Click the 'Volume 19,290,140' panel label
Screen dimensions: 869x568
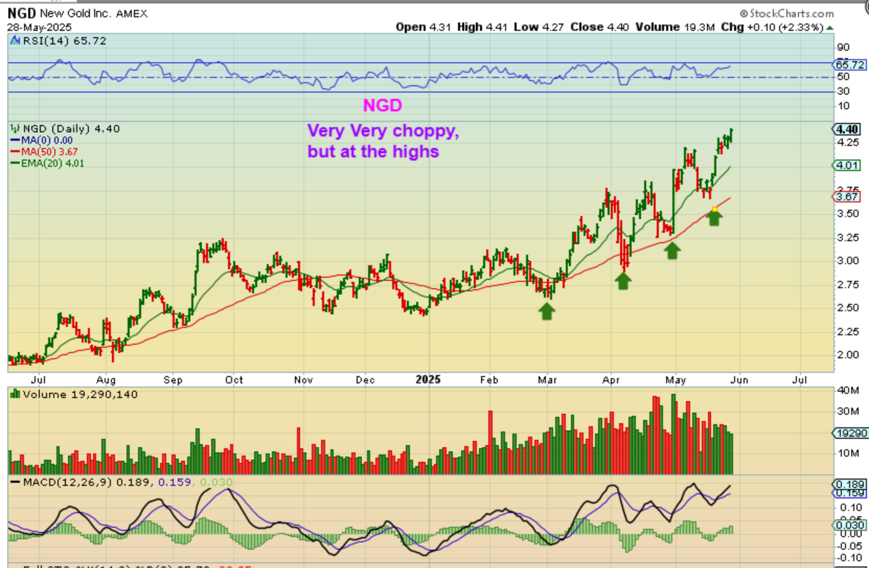click(80, 394)
